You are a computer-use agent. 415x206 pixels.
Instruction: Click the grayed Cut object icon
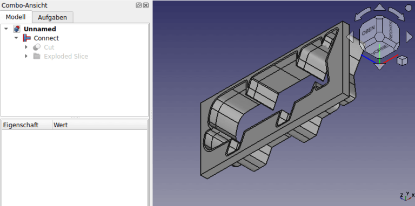tap(37, 47)
